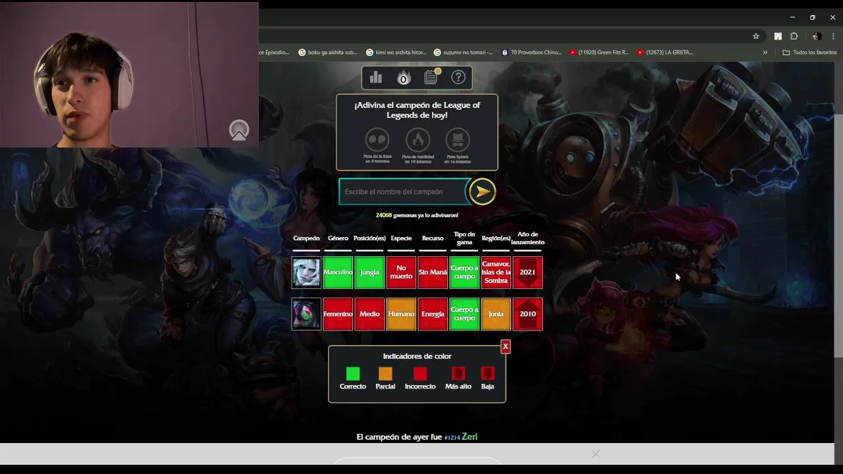This screenshot has height=474, width=843.
Task: Select the ability clue flame icon
Action: point(418,140)
